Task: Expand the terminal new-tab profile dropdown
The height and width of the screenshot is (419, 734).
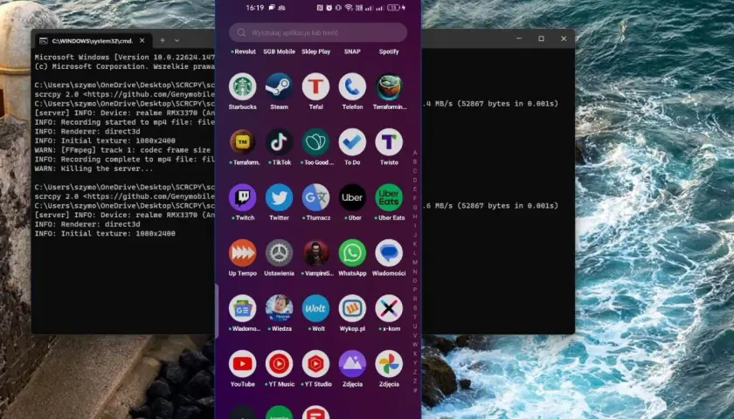Action: (x=177, y=41)
